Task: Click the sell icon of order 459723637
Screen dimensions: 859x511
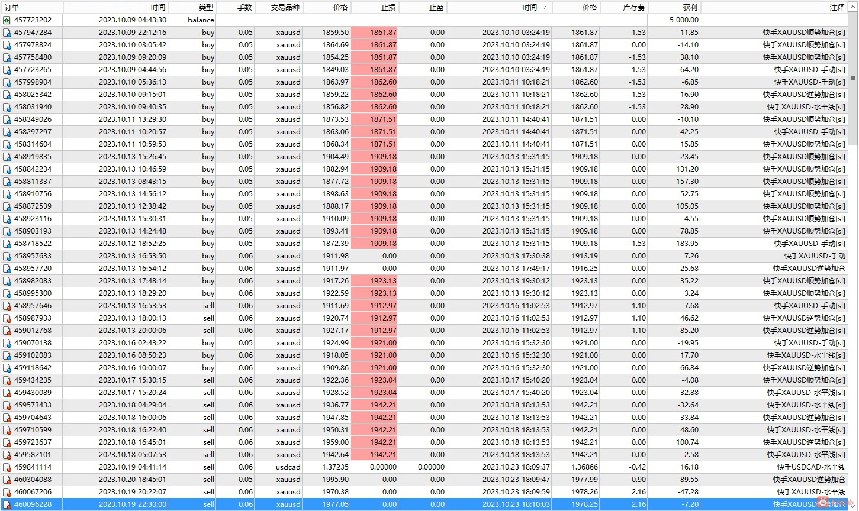Action: 7,442
